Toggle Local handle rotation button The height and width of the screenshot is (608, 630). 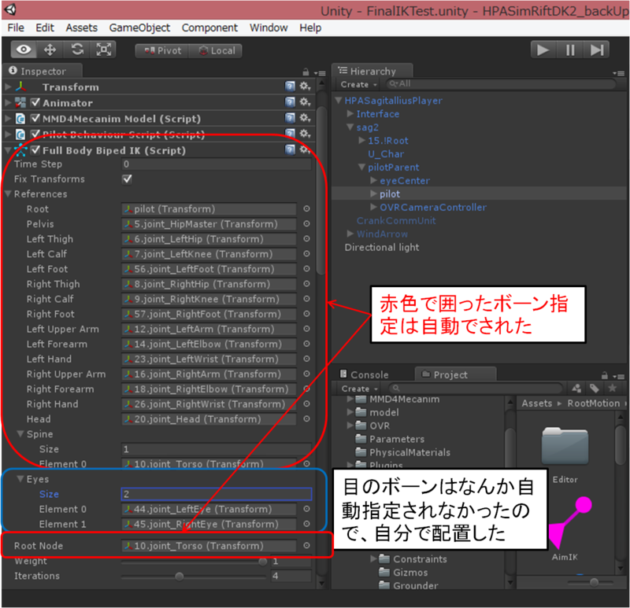[x=216, y=51]
